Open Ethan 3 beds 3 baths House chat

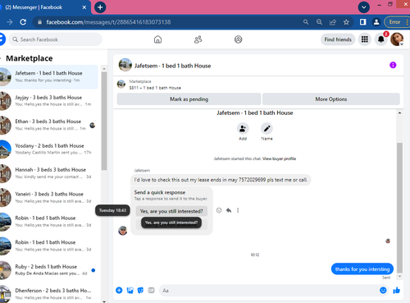click(49, 125)
